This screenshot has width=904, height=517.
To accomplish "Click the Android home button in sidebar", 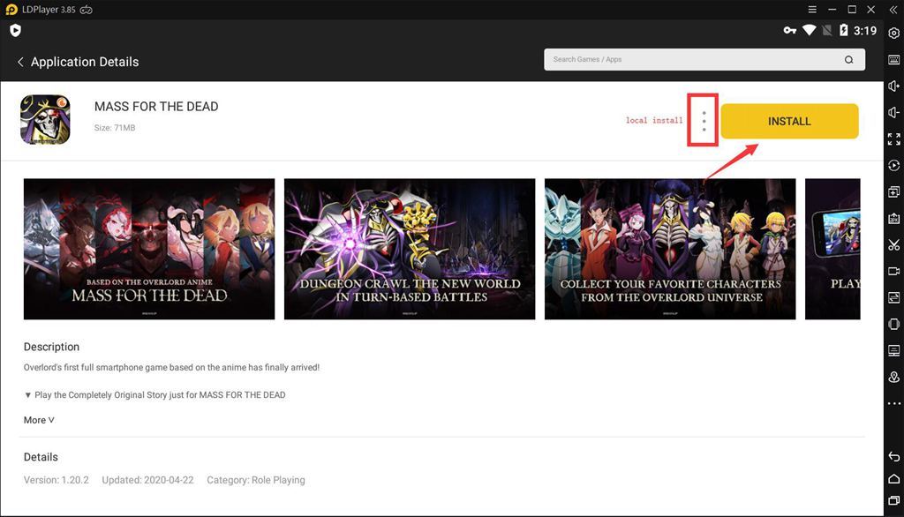I will coord(893,478).
